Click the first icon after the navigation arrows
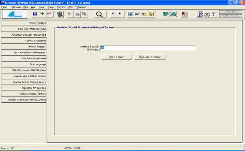 click(130, 14)
